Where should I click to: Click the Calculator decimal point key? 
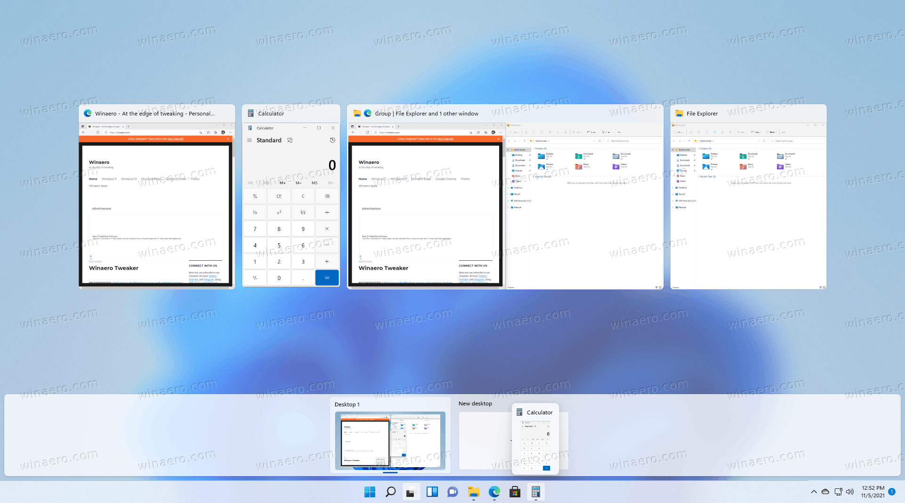[x=303, y=278]
